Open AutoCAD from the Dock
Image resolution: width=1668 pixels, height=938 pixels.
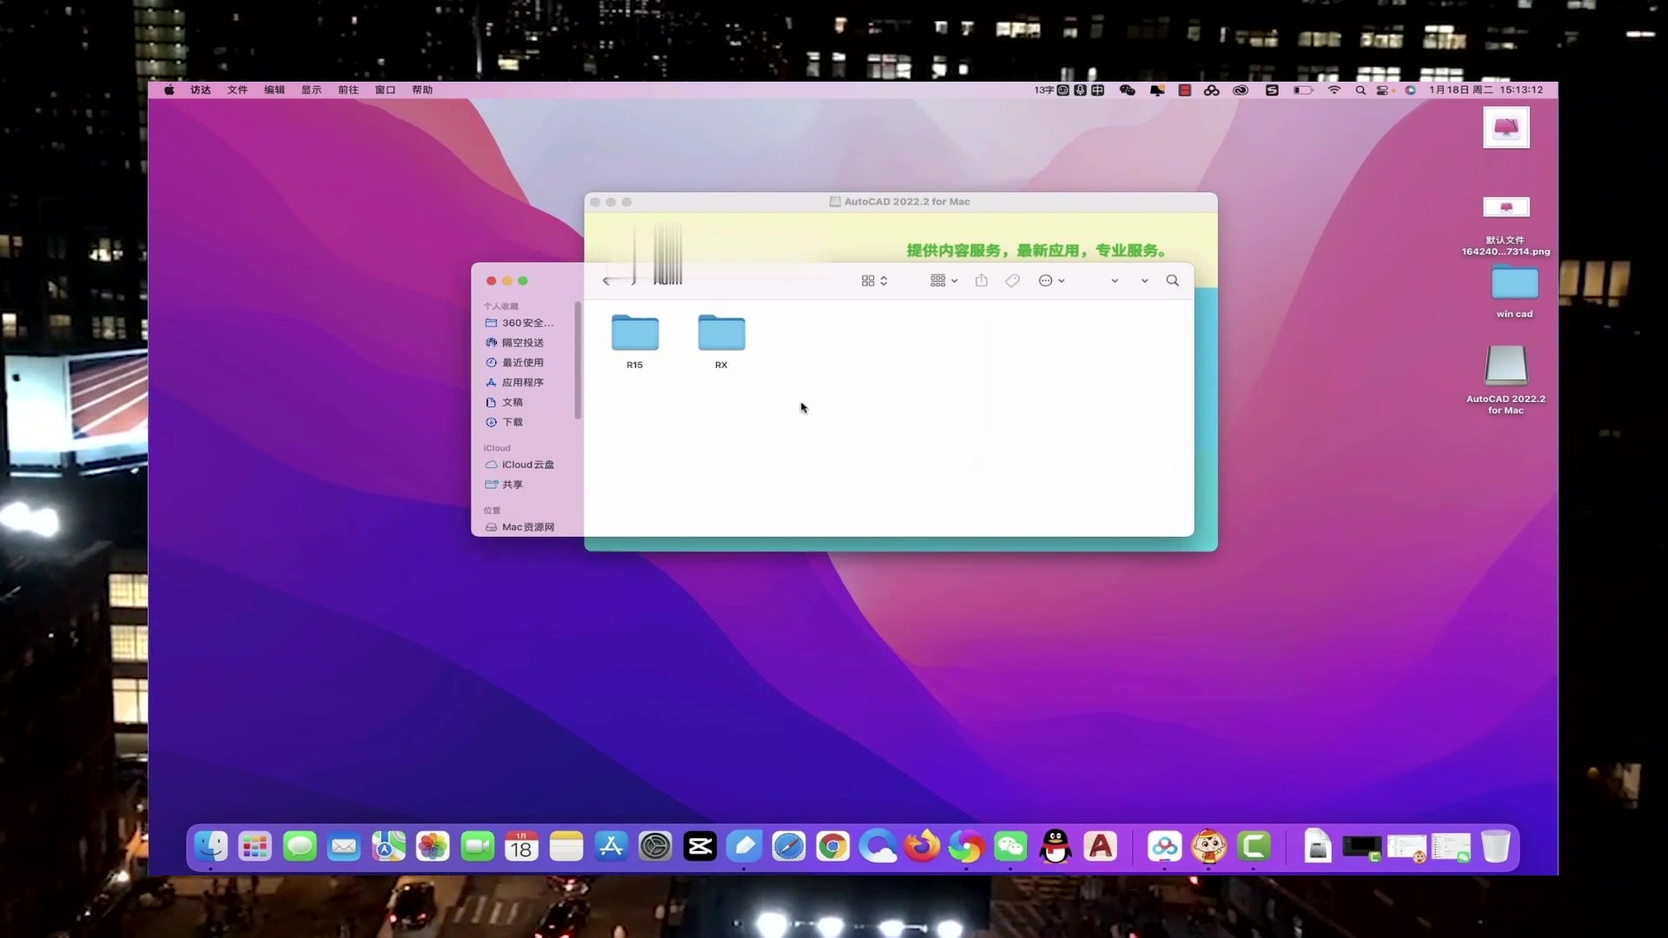[x=1101, y=847]
